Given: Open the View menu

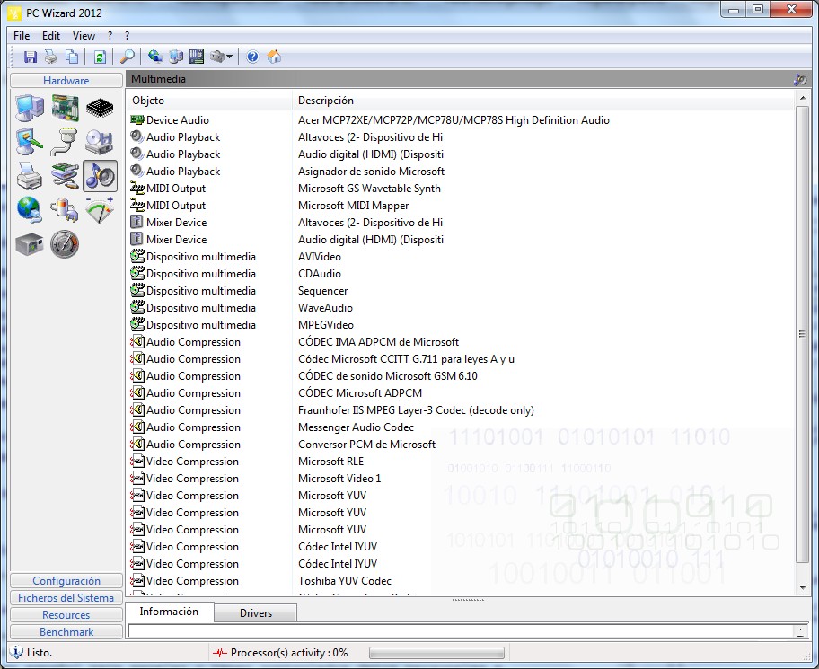Looking at the screenshot, I should (x=84, y=36).
